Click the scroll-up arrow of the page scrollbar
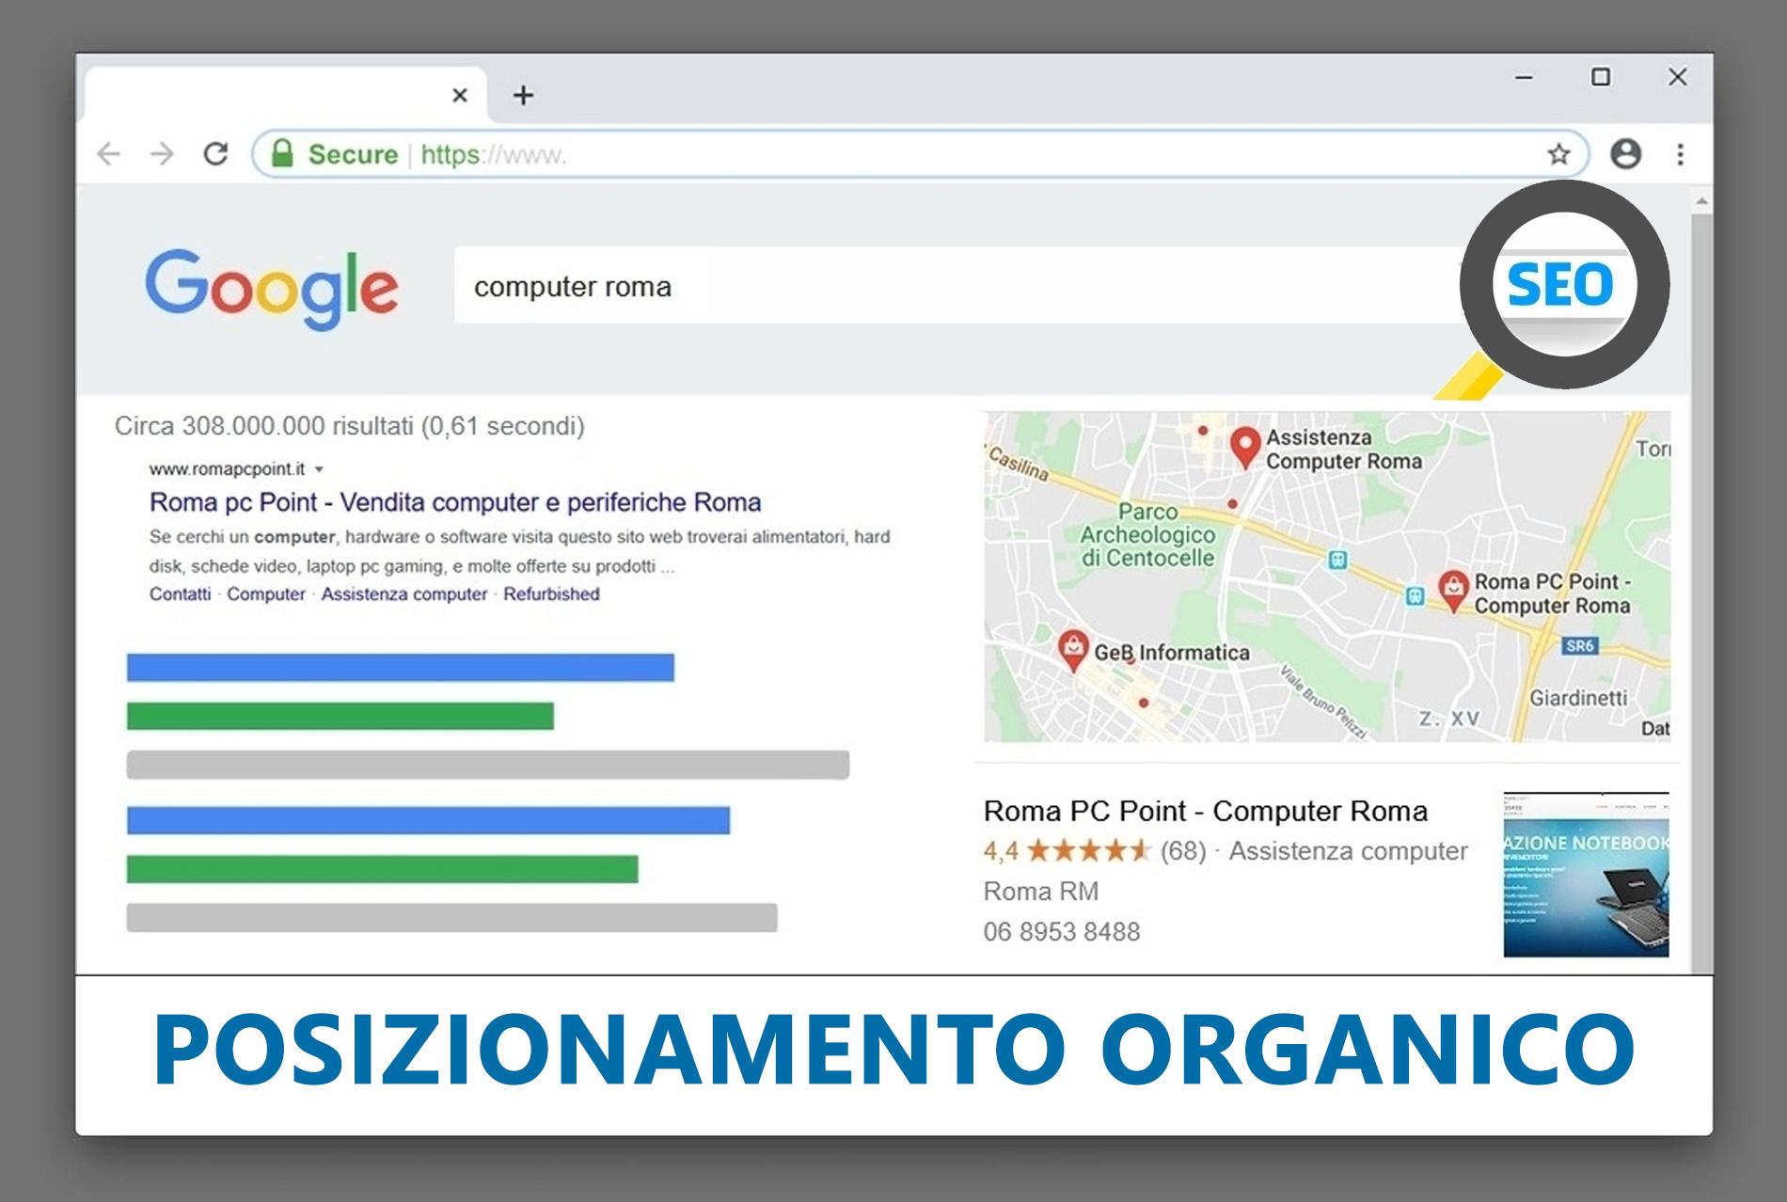1787x1202 pixels. pos(1701,200)
